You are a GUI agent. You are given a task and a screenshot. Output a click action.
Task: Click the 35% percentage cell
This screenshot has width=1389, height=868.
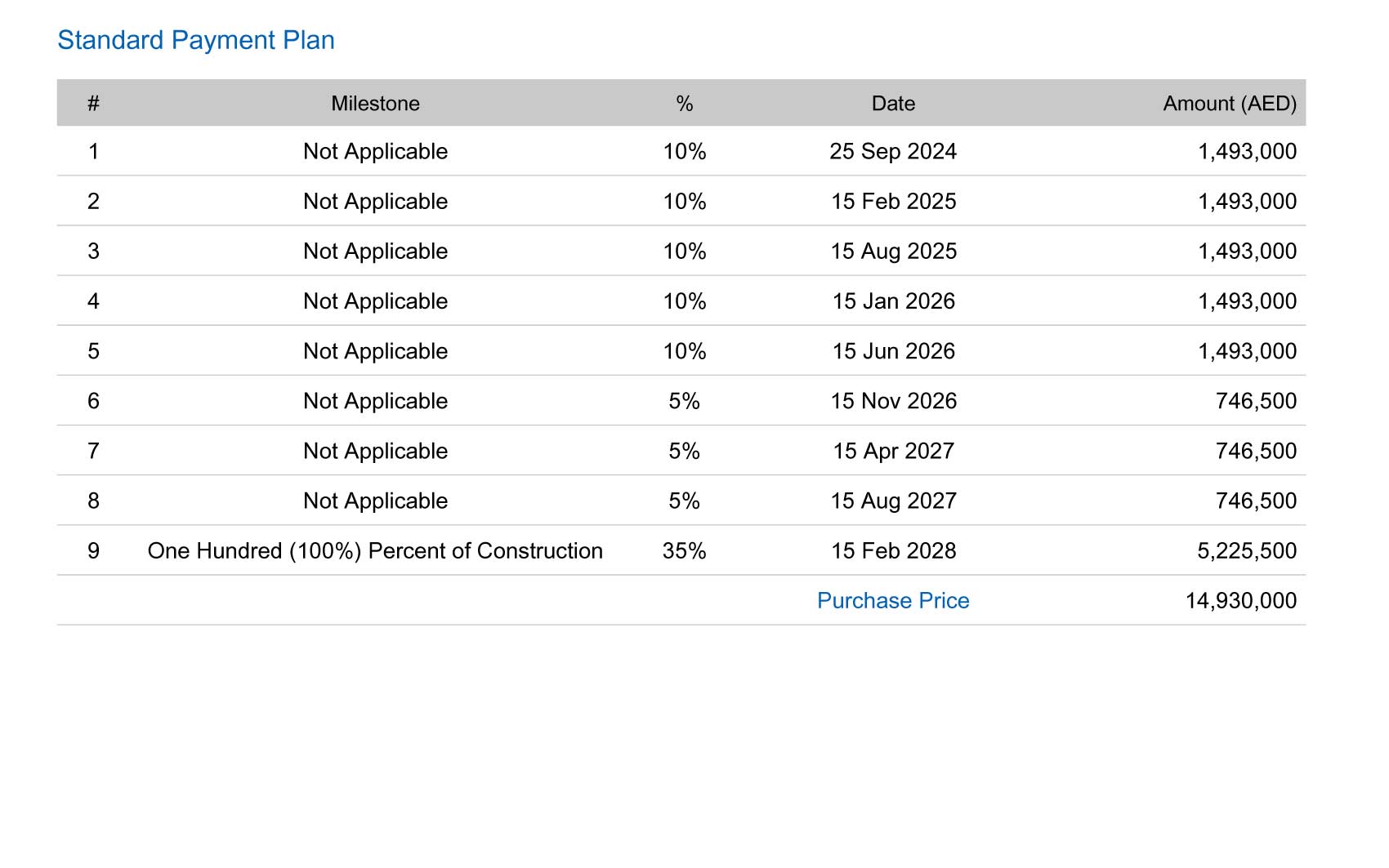[685, 550]
